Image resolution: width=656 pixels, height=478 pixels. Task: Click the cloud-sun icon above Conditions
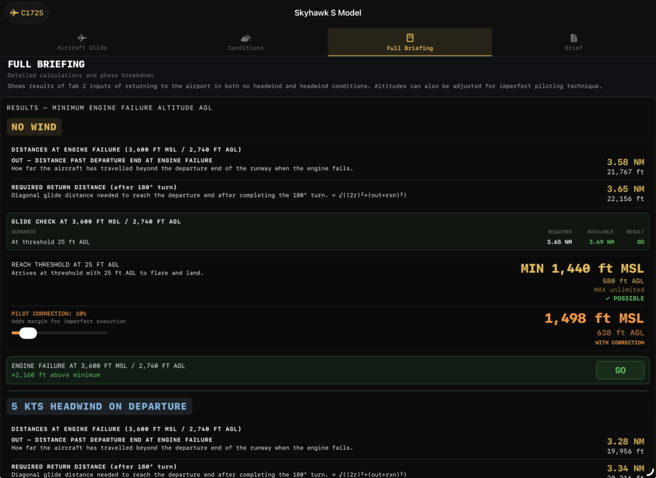point(246,38)
